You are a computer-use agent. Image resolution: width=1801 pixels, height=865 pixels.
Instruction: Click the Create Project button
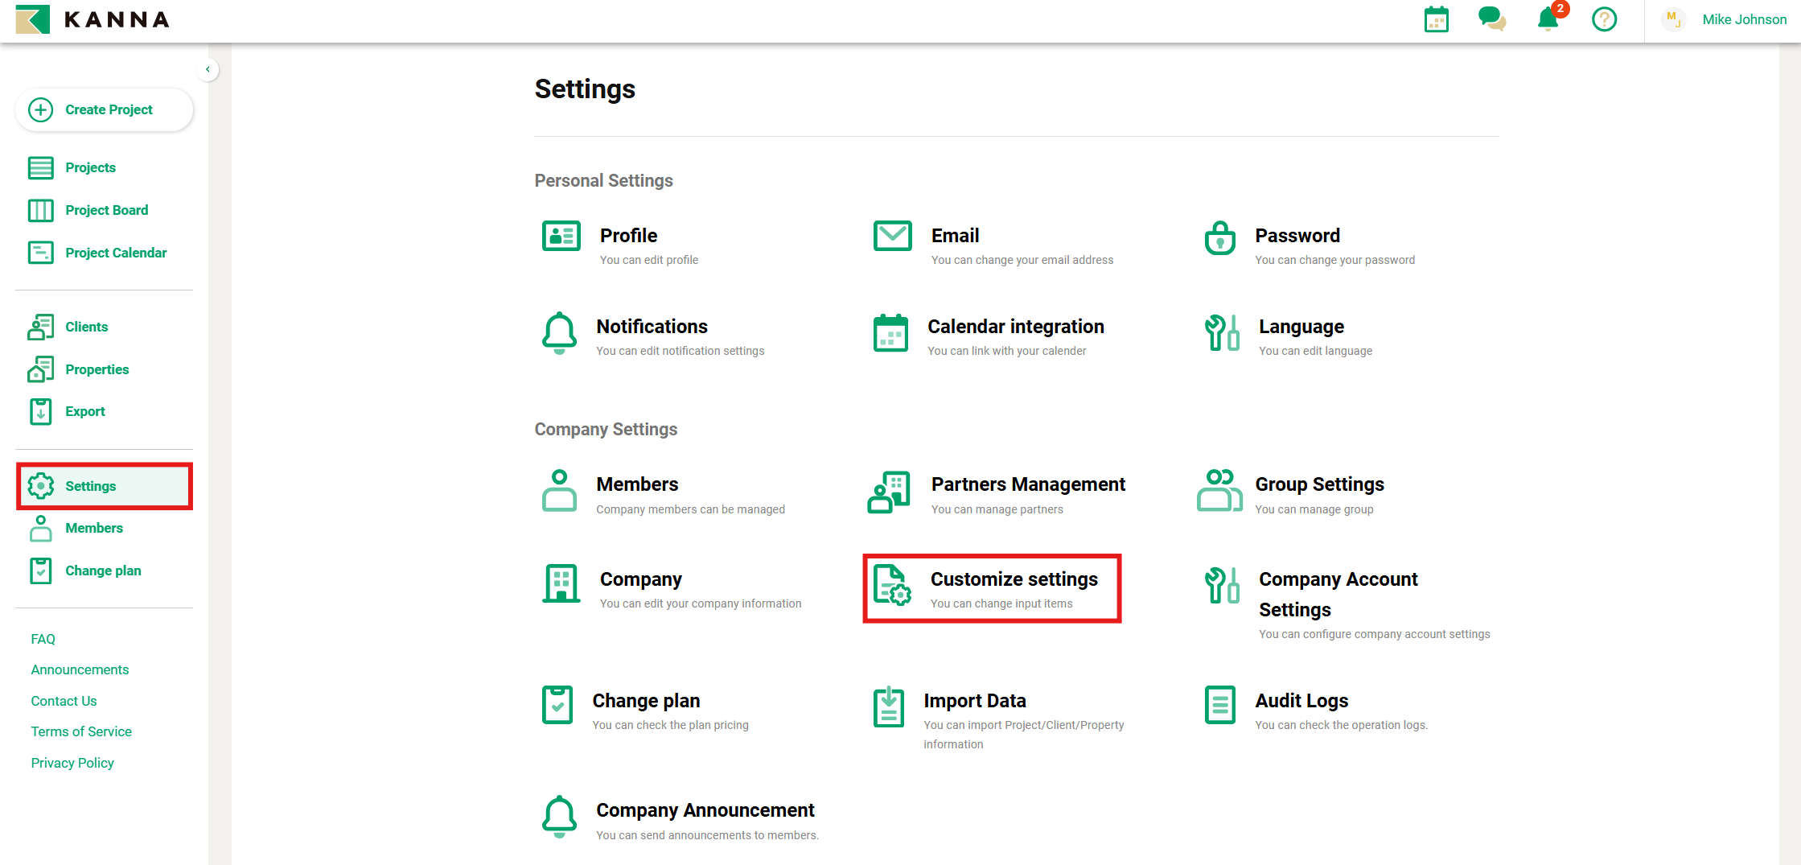point(104,109)
